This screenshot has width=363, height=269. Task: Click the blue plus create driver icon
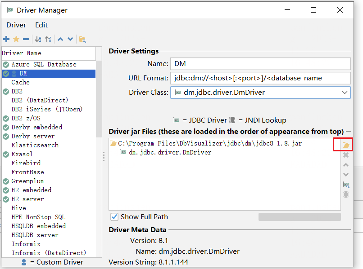(6, 39)
